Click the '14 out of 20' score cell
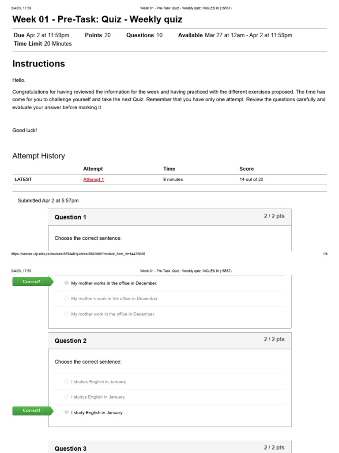Viewport: 339px width, 453px height. pyautogui.click(x=251, y=180)
